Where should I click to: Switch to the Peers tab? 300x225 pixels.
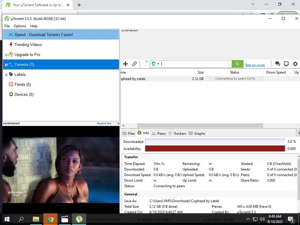coord(158,133)
